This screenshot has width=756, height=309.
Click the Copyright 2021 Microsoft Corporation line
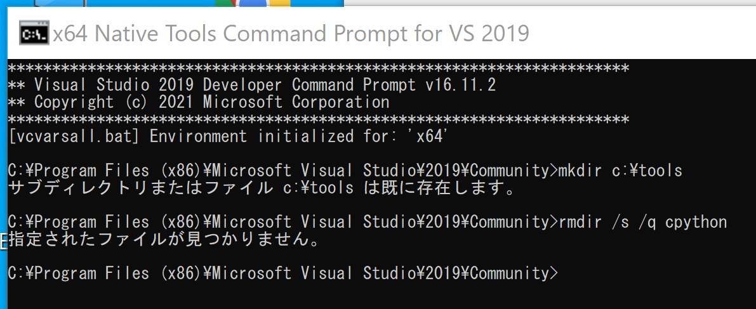pos(199,102)
